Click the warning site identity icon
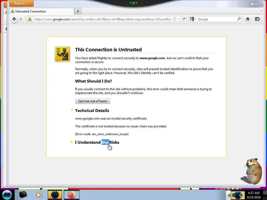Screen dimensions: 267x200 [30, 19]
